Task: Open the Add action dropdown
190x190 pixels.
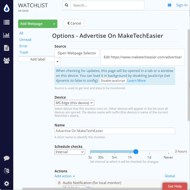Action: tap(65, 176)
